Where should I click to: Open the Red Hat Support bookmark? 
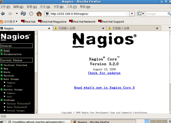coord(111,21)
